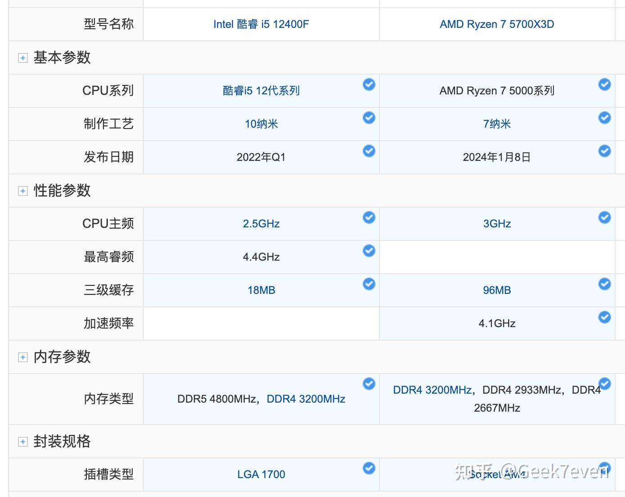Click the 2667MHz memory text
625x497 pixels.
tap(497, 408)
